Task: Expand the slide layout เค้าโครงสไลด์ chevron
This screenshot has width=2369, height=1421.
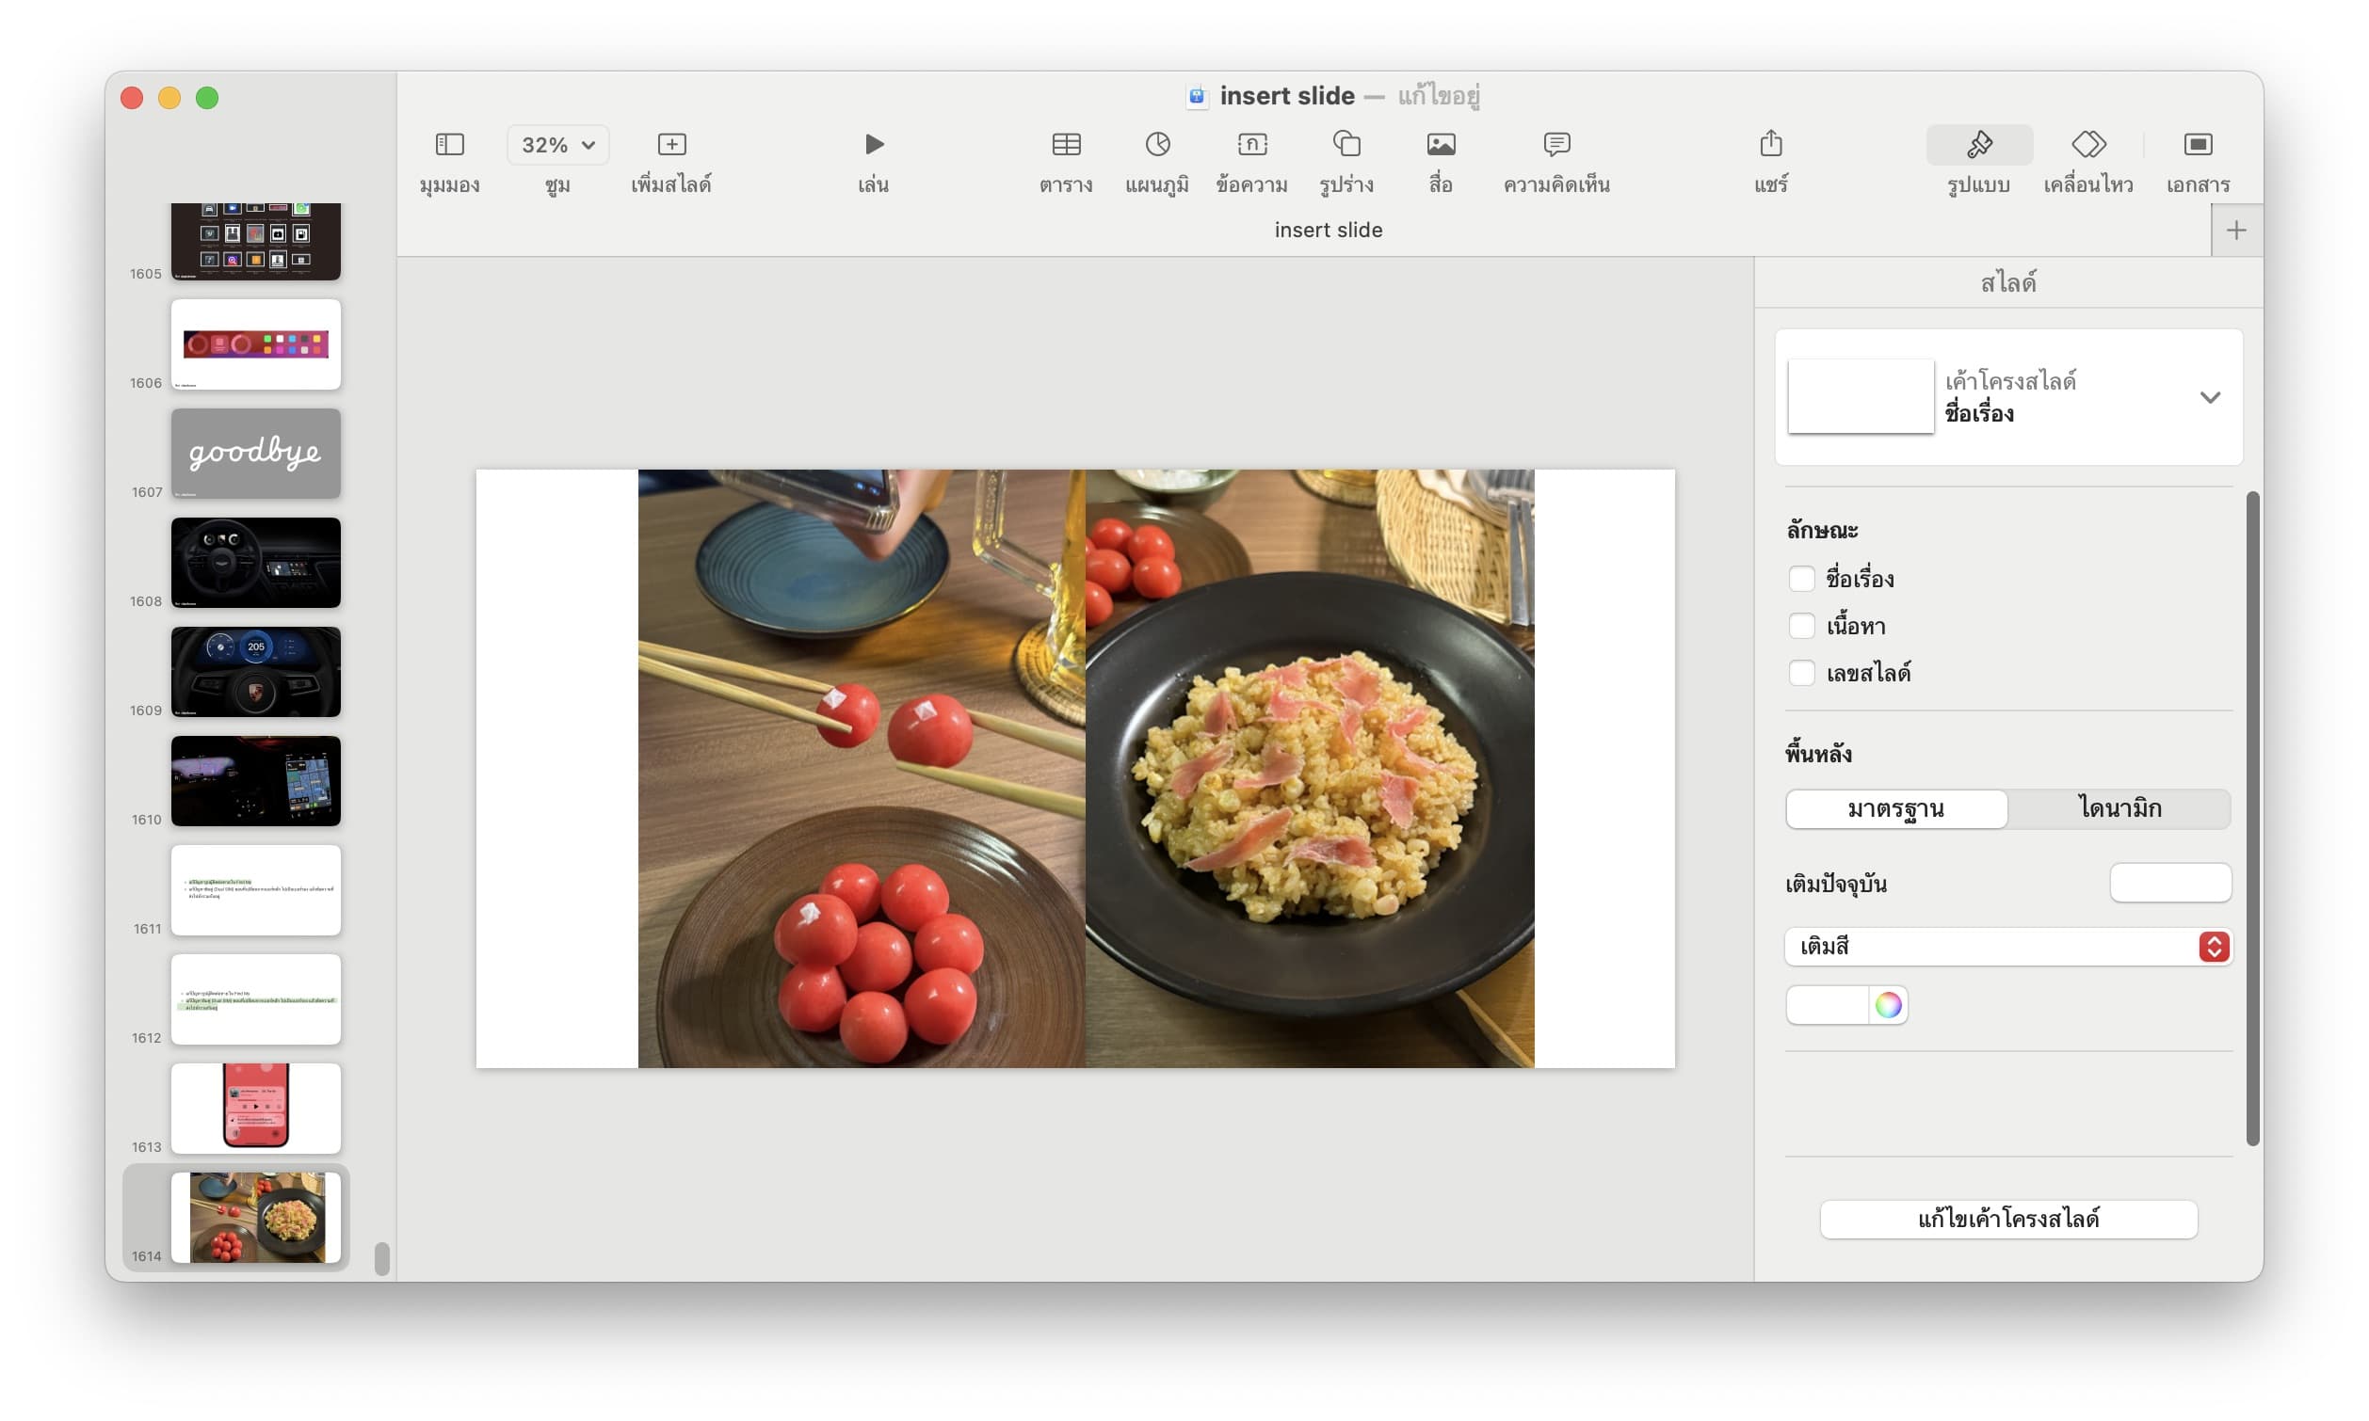Action: coord(2209,397)
